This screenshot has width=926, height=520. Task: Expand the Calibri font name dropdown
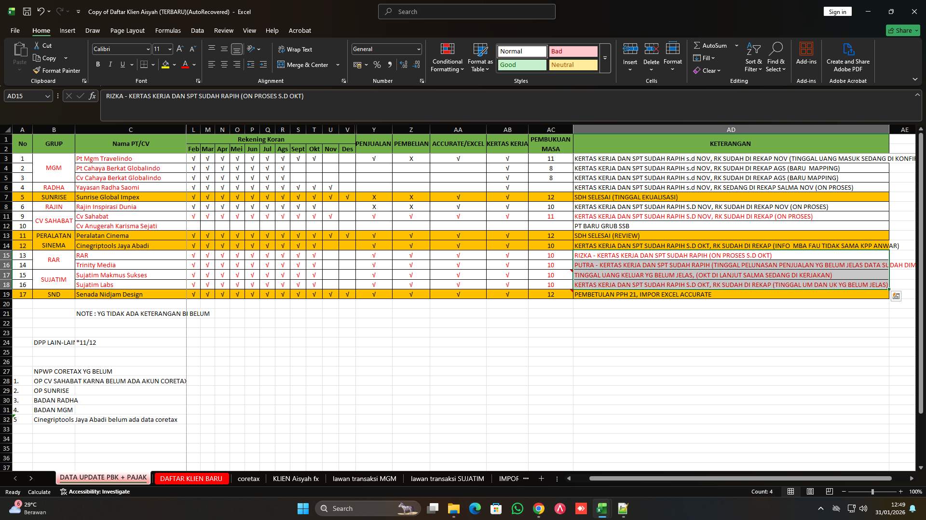tap(148, 49)
